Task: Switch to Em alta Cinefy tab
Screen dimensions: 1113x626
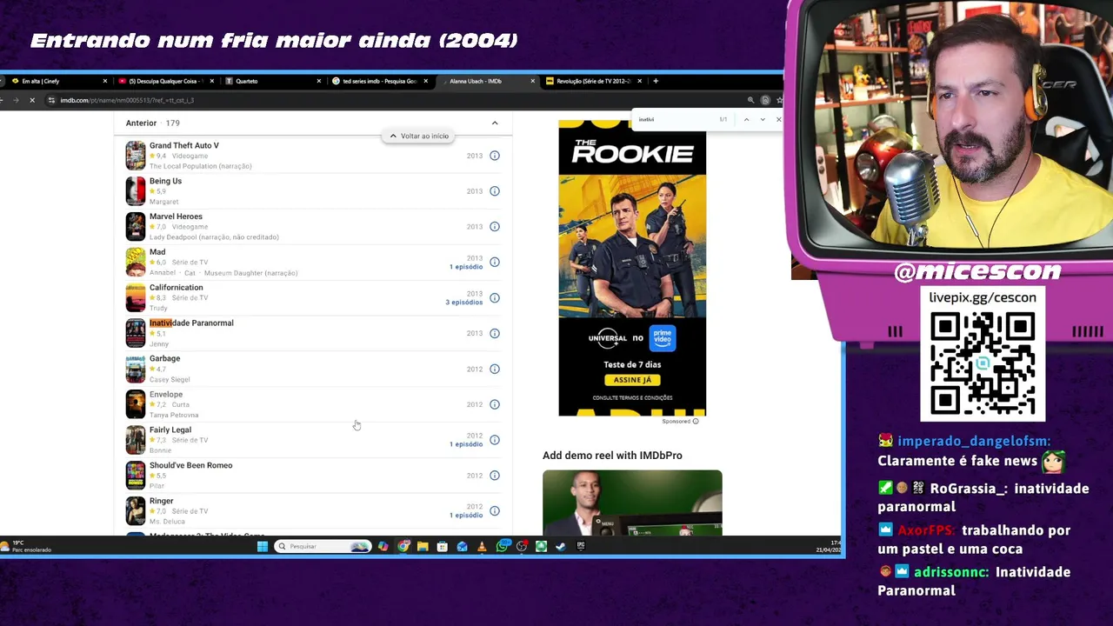Action: click(57, 81)
